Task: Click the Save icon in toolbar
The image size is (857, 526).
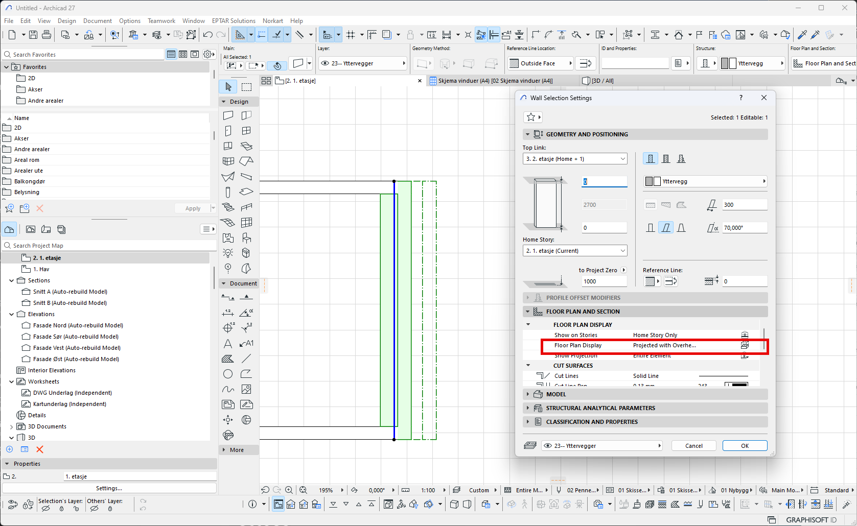Action: pyautogui.click(x=33, y=35)
